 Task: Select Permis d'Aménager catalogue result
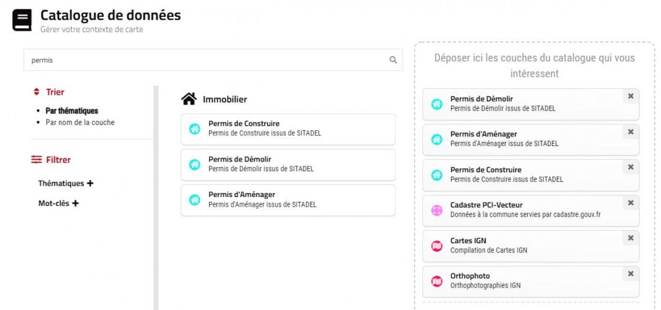point(288,199)
